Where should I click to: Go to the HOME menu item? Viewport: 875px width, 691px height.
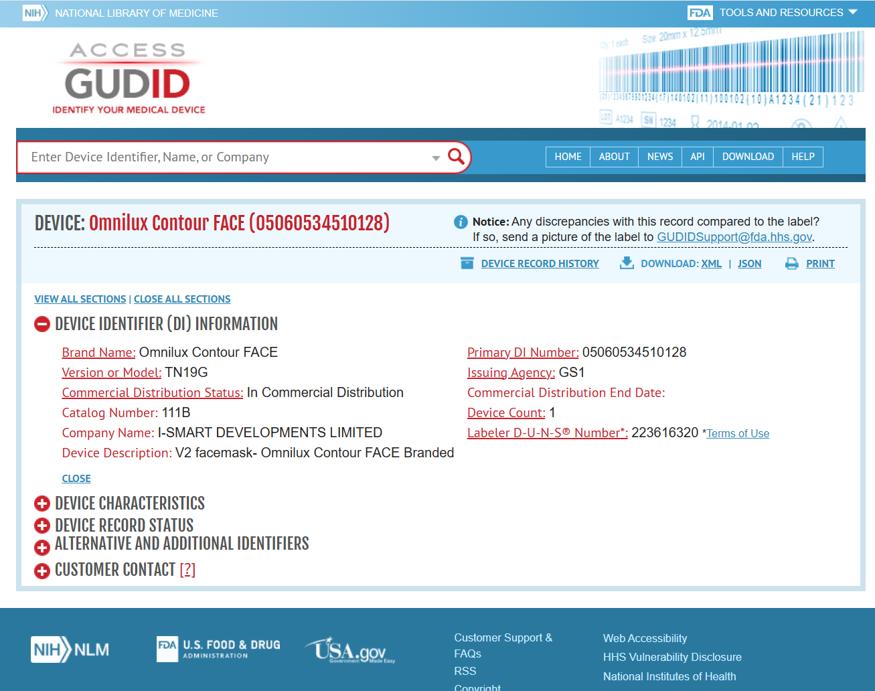568,157
